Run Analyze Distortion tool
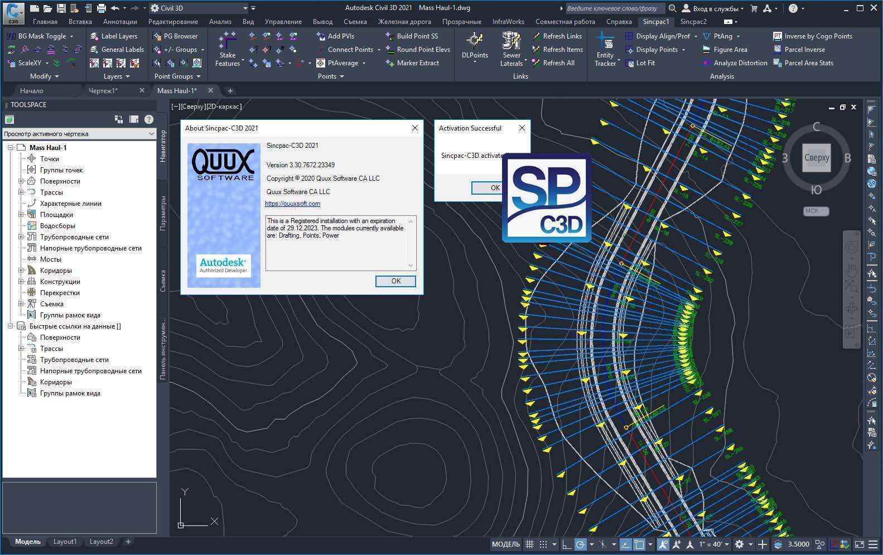 click(x=735, y=62)
